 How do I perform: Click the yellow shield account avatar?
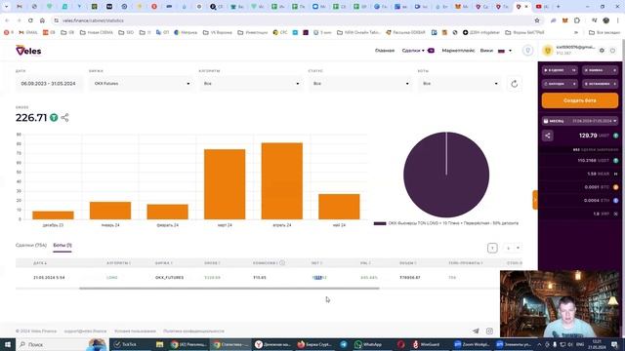(548, 51)
